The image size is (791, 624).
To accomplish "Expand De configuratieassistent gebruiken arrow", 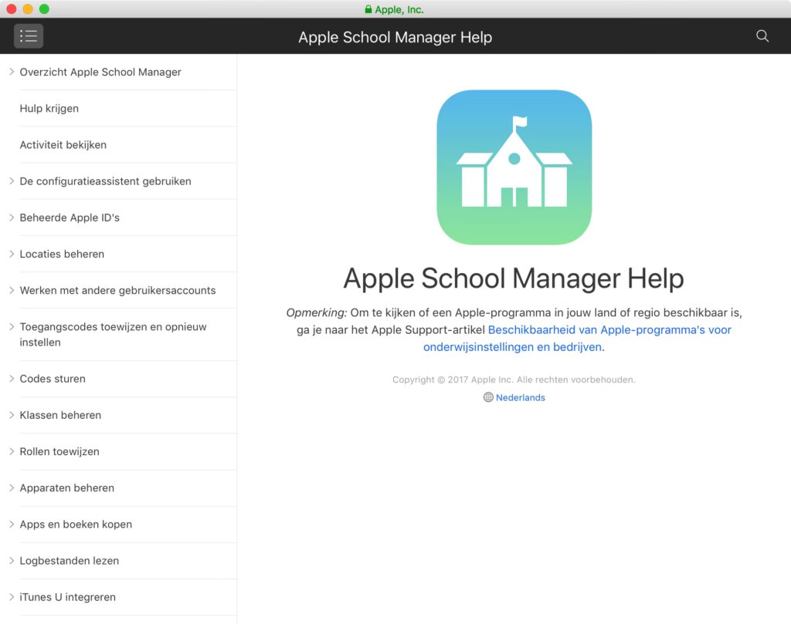I will tap(12, 181).
